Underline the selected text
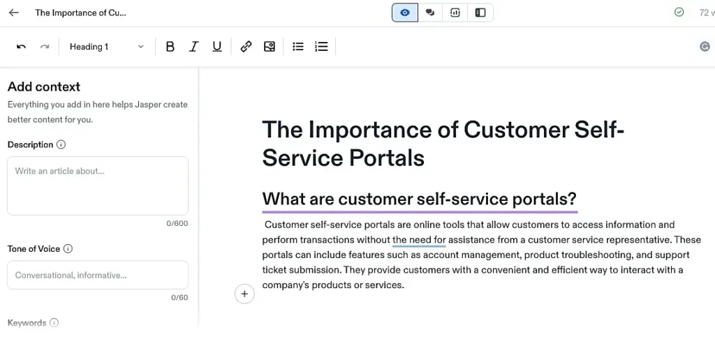The image size is (715, 339). [217, 47]
